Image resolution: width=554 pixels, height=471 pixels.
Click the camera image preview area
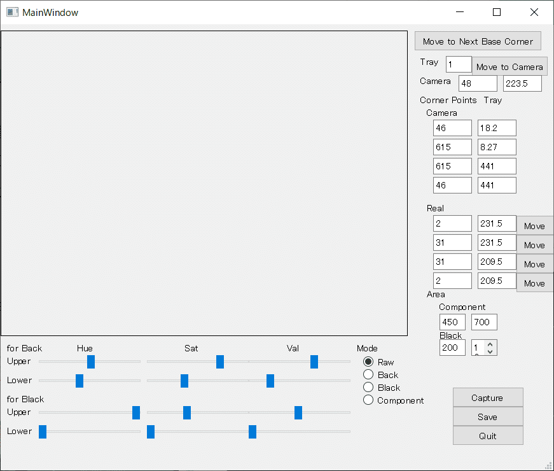pyautogui.click(x=204, y=183)
